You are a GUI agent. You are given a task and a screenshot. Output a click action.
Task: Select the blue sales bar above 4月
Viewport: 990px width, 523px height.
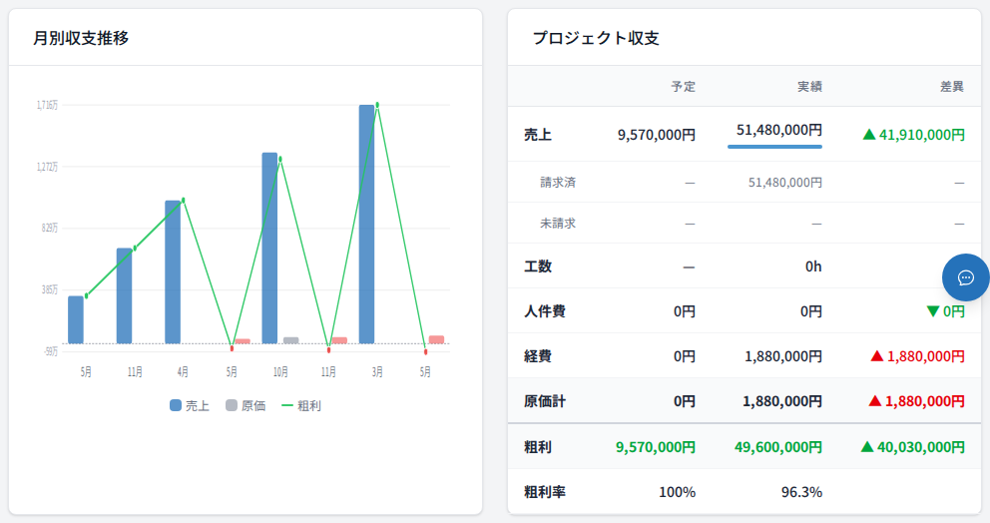pyautogui.click(x=173, y=272)
